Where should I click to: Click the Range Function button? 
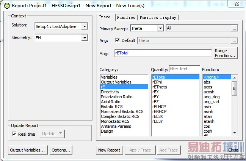pyautogui.click(x=226, y=53)
